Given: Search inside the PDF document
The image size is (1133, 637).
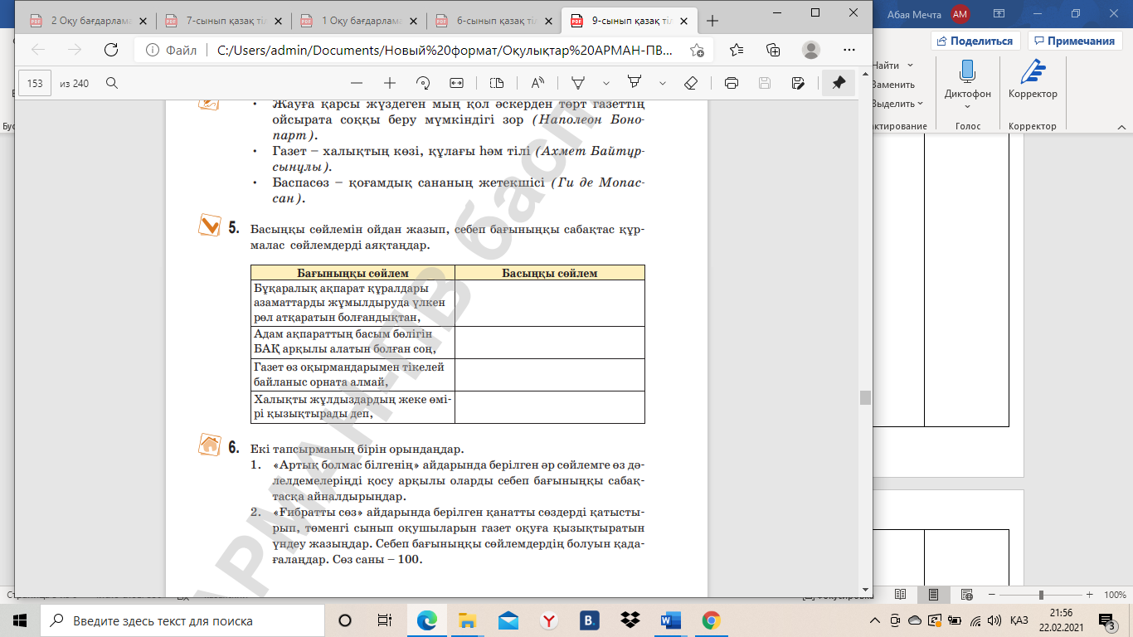Looking at the screenshot, I should coord(112,83).
